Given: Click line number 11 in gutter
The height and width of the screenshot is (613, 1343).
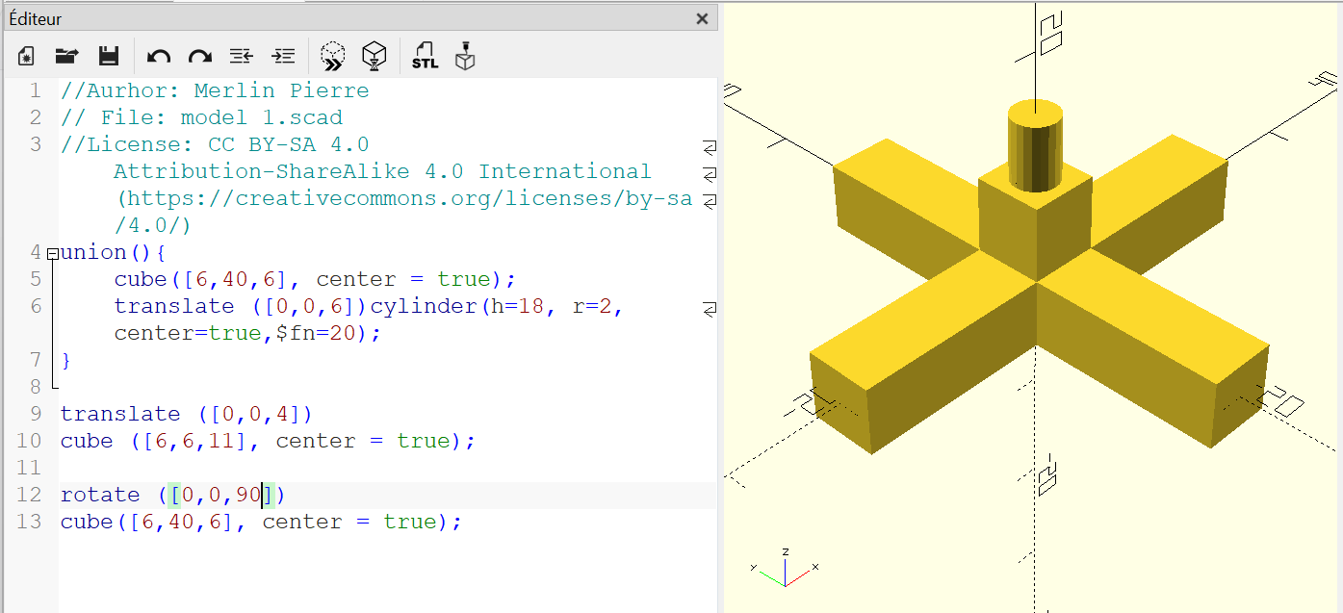Looking at the screenshot, I should coord(29,468).
